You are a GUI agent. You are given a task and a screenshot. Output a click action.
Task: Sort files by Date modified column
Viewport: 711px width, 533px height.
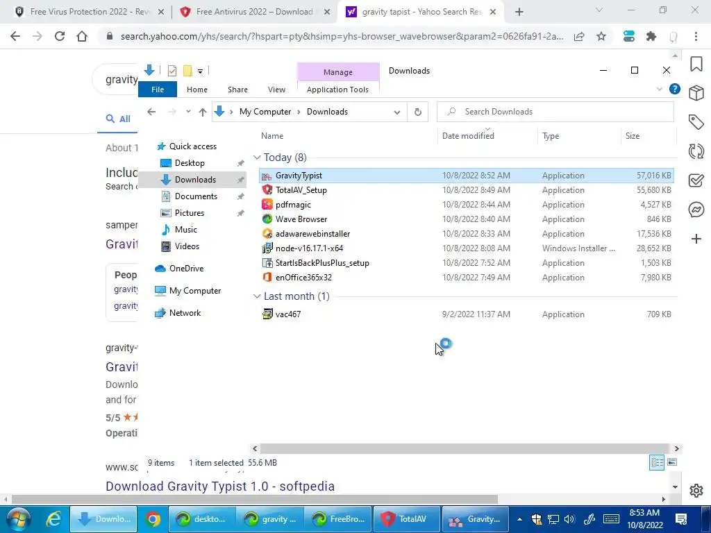point(487,135)
